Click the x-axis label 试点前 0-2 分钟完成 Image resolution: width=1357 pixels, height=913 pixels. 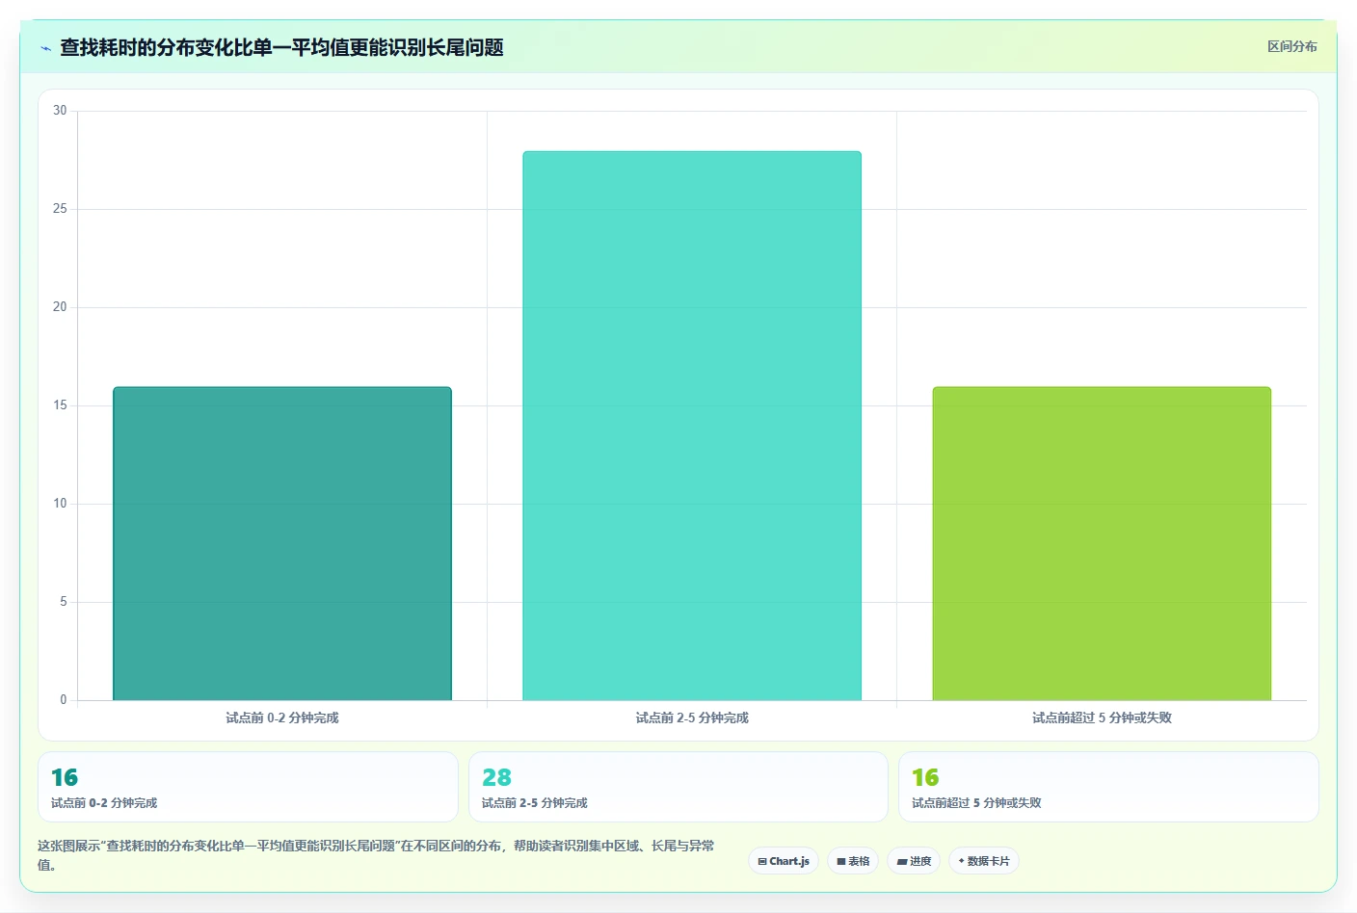tap(282, 717)
